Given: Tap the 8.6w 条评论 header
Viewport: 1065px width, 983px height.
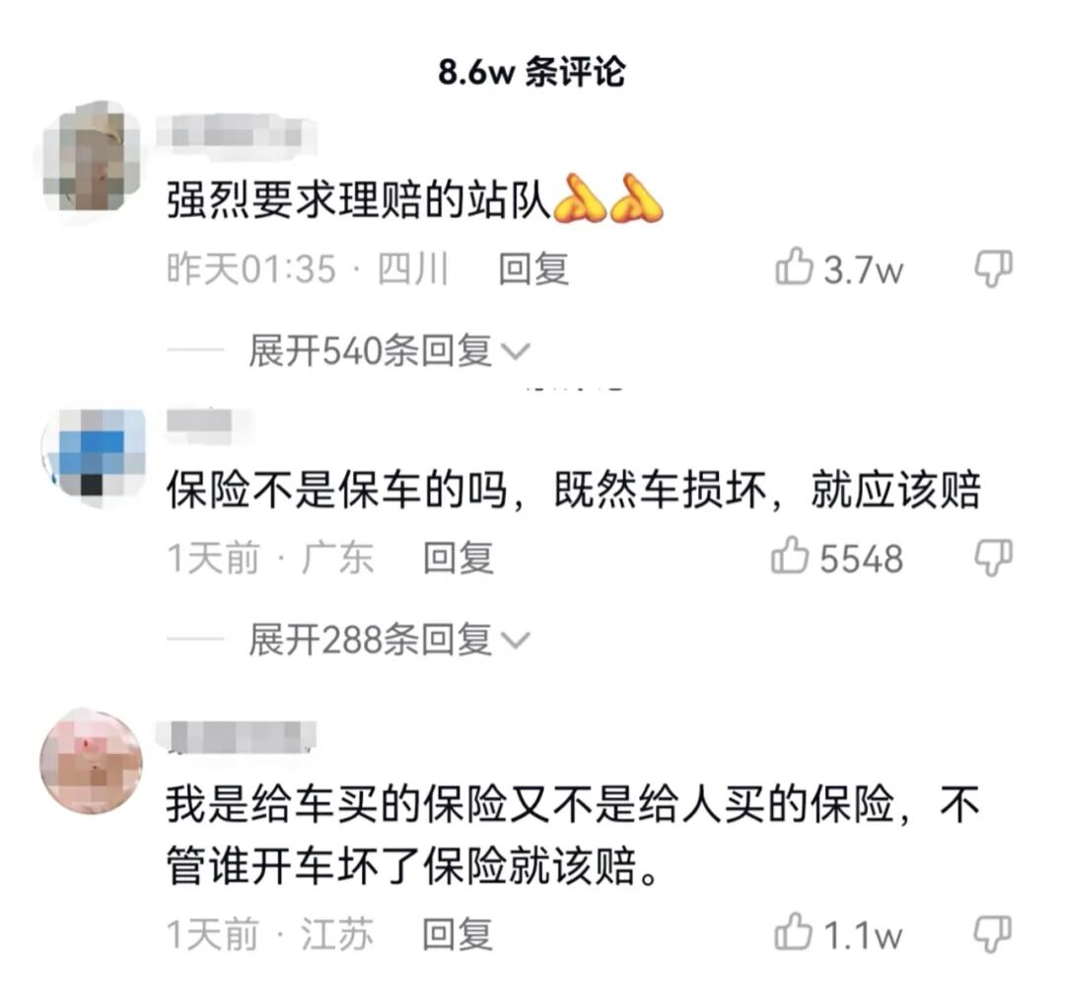Looking at the screenshot, I should click(532, 71).
